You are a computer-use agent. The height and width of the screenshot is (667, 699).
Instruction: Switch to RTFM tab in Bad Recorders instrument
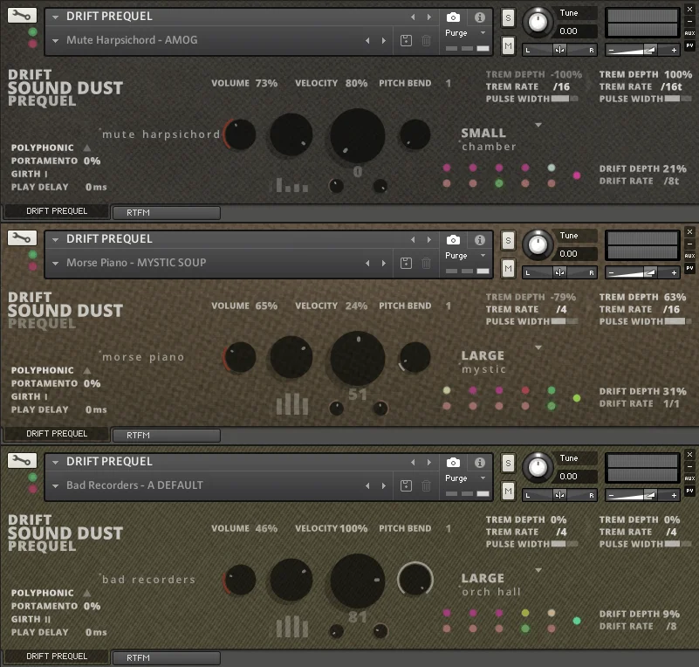click(x=167, y=657)
